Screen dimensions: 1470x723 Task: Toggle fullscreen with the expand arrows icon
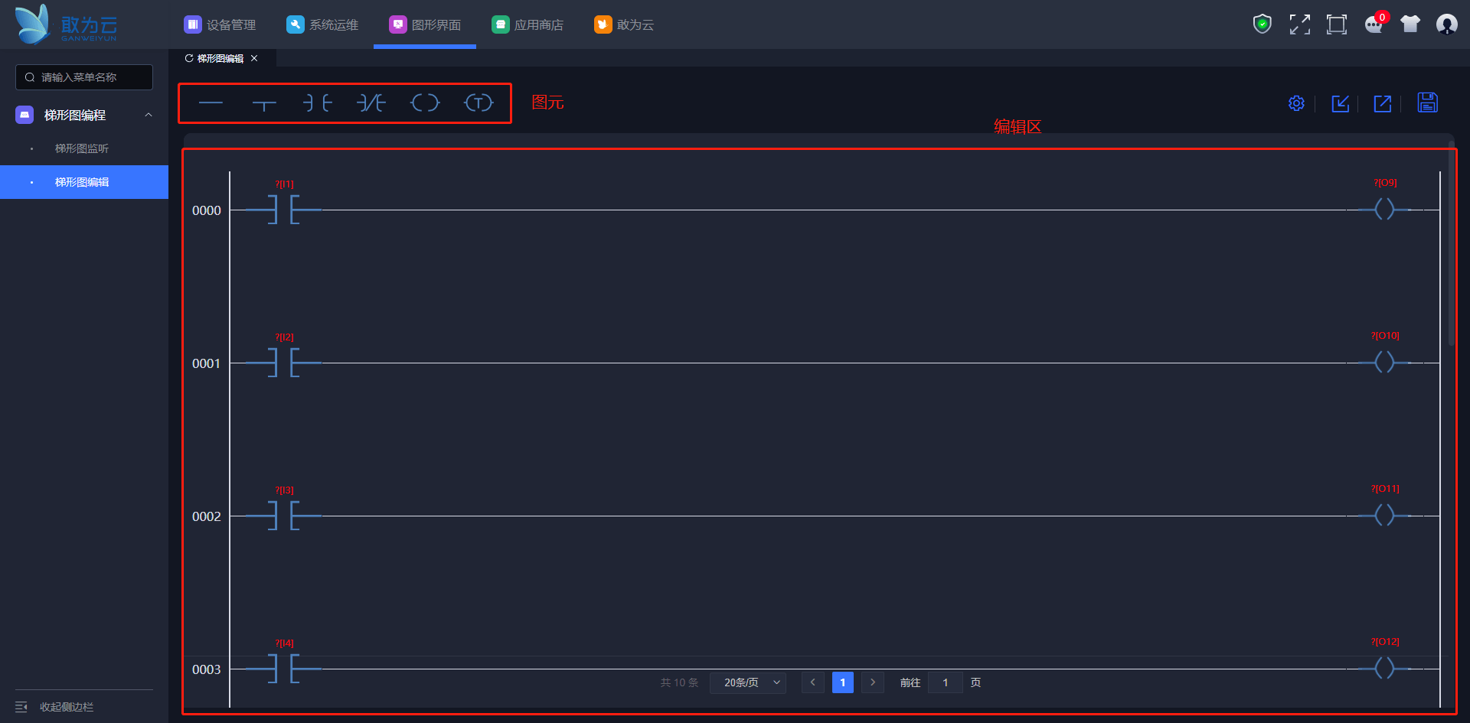(1300, 24)
